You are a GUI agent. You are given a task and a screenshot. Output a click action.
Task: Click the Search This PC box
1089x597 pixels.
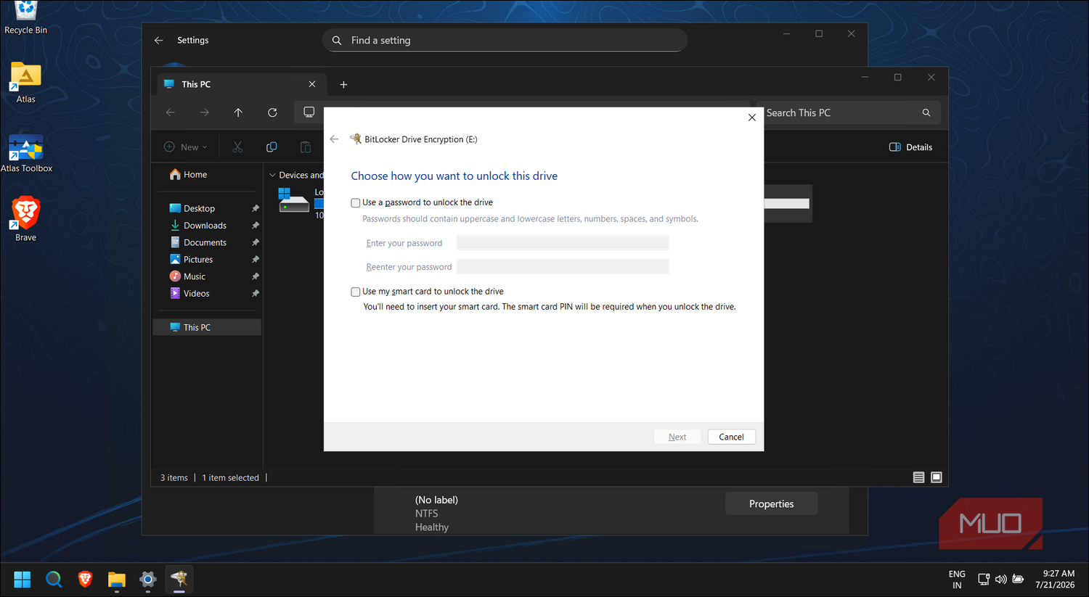848,112
